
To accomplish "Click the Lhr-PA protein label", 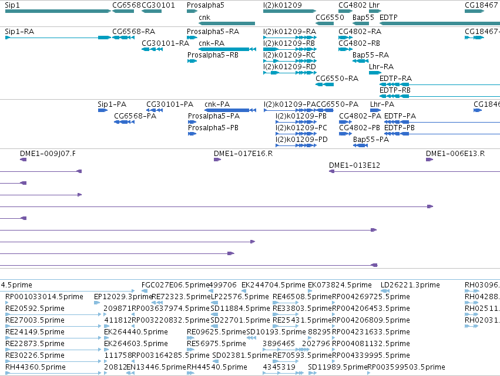I will 382,104.
